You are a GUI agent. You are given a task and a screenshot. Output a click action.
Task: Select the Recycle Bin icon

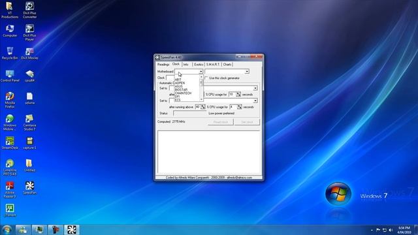click(x=10, y=54)
